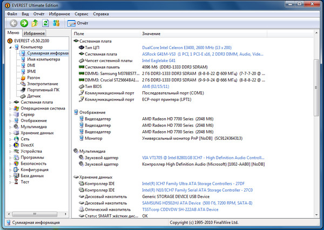The width and height of the screenshot is (324, 230).
Task: Click the Датчик sensor icon
Action: pyautogui.click(x=23, y=96)
